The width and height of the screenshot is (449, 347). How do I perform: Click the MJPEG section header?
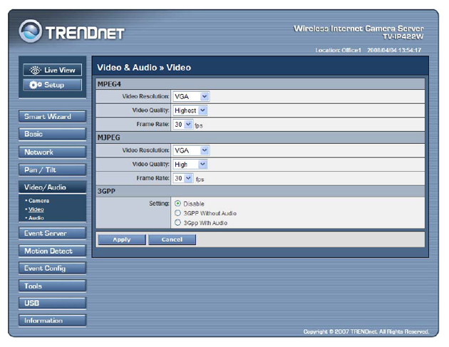[x=260, y=138]
